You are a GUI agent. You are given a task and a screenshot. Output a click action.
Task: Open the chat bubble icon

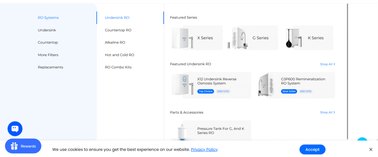15,129
